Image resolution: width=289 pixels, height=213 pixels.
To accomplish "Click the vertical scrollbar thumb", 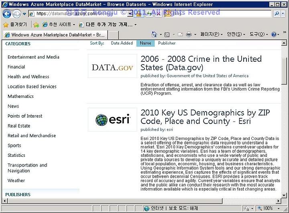I will point(284,71).
